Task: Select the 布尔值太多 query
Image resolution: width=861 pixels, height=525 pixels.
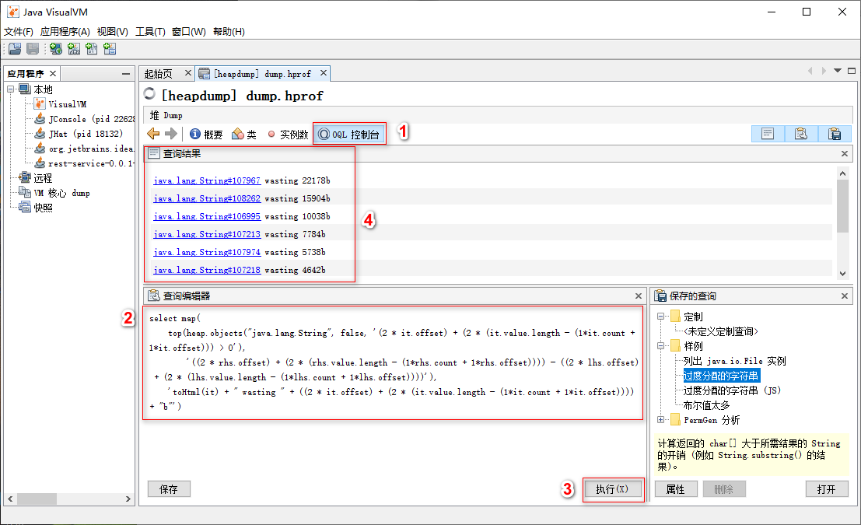Action: pyautogui.click(x=707, y=405)
